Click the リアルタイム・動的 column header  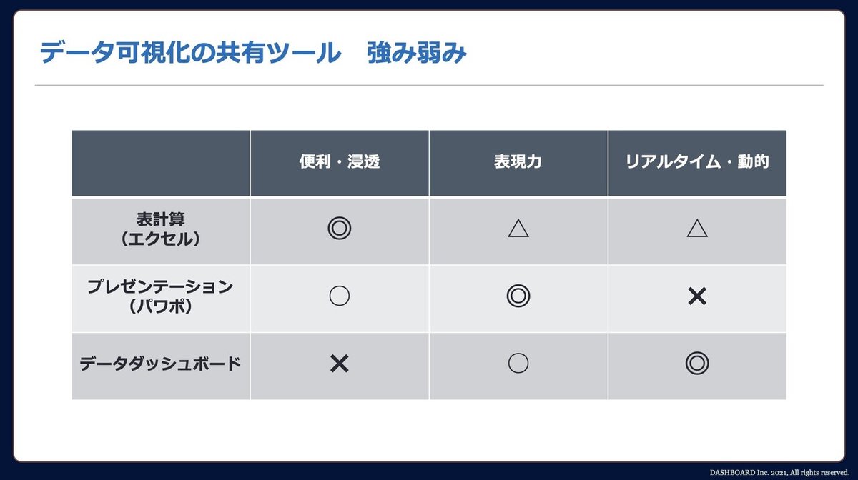coord(697,162)
